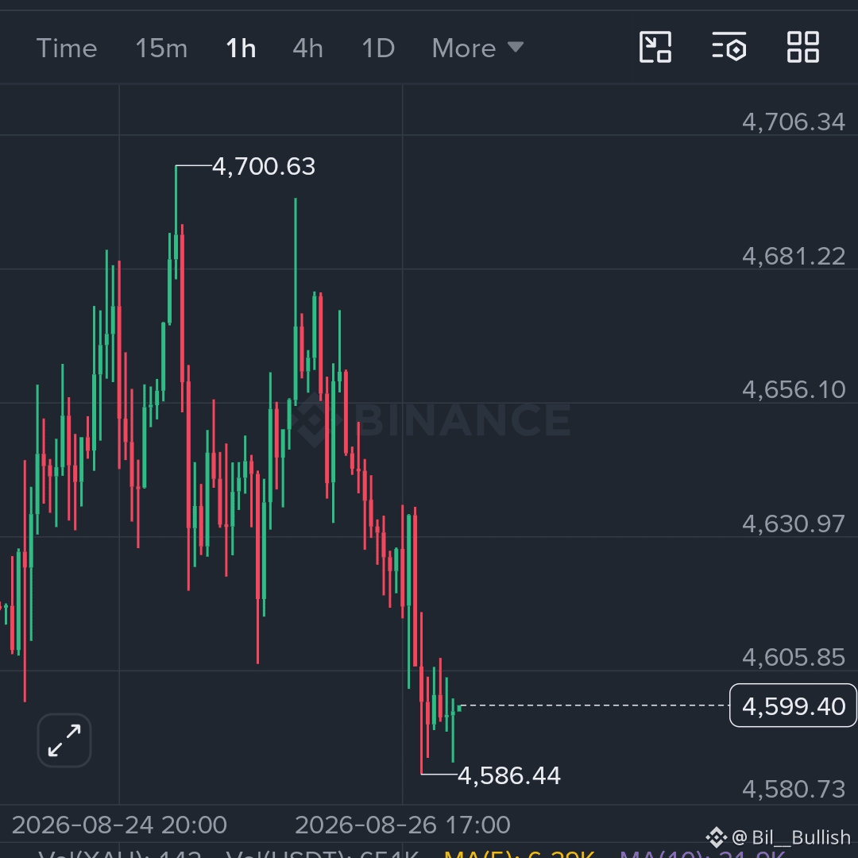Viewport: 858px width, 858px height.
Task: Click the date label 2026-08-24 20:00
Action: (119, 825)
